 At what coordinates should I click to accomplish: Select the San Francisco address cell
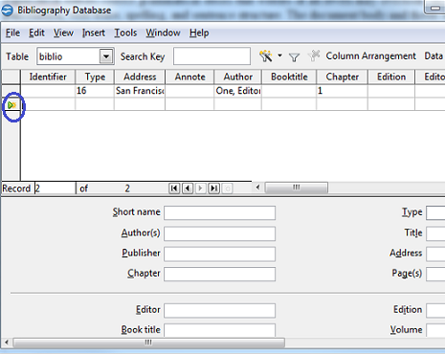[140, 91]
